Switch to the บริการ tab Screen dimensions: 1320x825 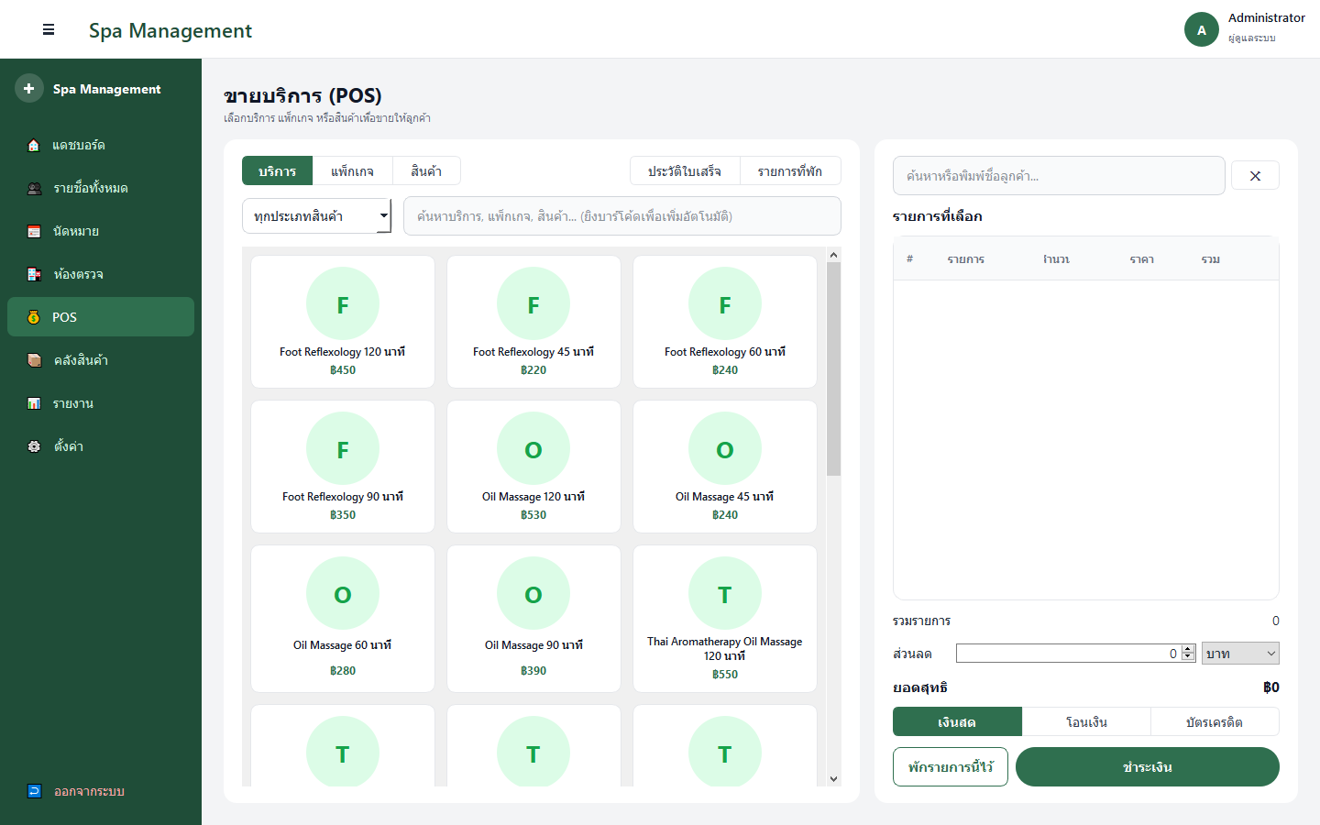(277, 171)
